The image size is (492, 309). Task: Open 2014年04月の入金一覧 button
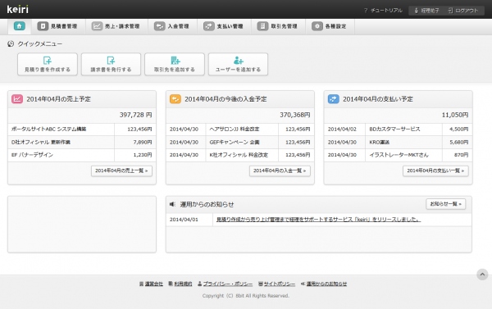(x=280, y=170)
